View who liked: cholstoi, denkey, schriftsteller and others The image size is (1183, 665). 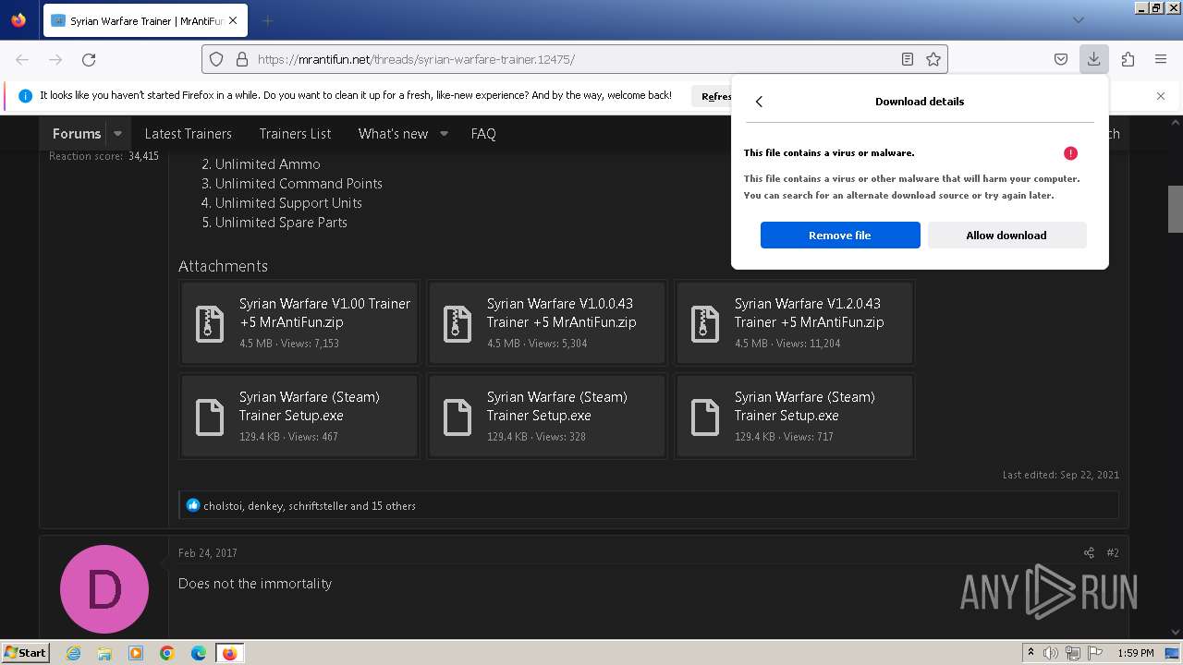pyautogui.click(x=310, y=506)
